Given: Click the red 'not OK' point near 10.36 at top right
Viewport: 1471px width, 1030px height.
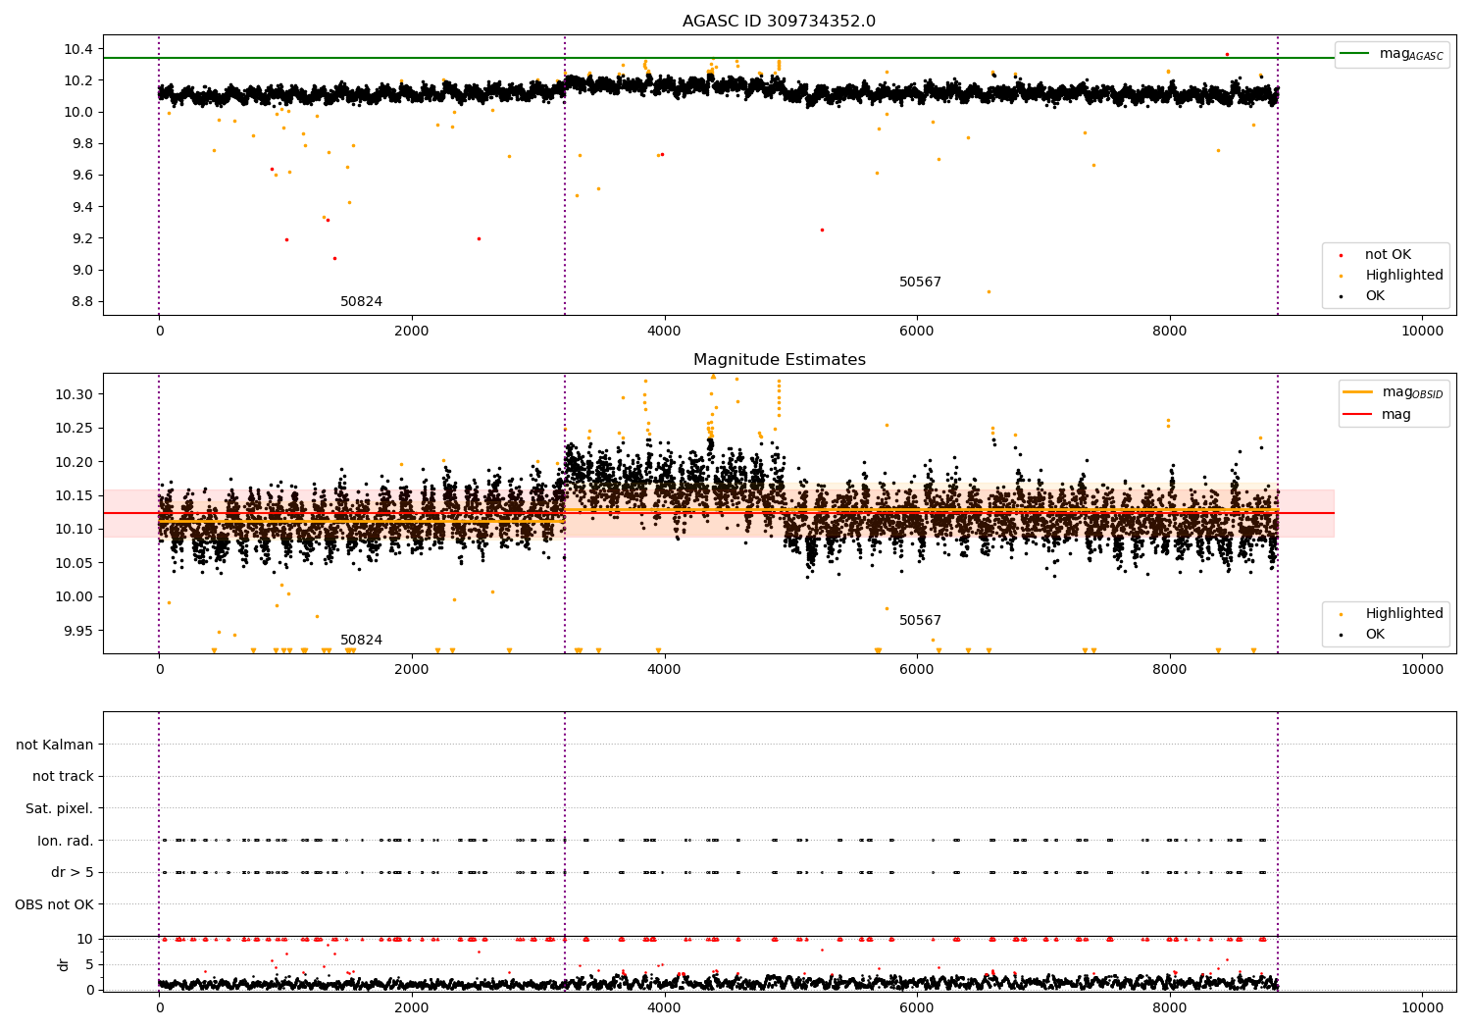Looking at the screenshot, I should [x=1227, y=54].
